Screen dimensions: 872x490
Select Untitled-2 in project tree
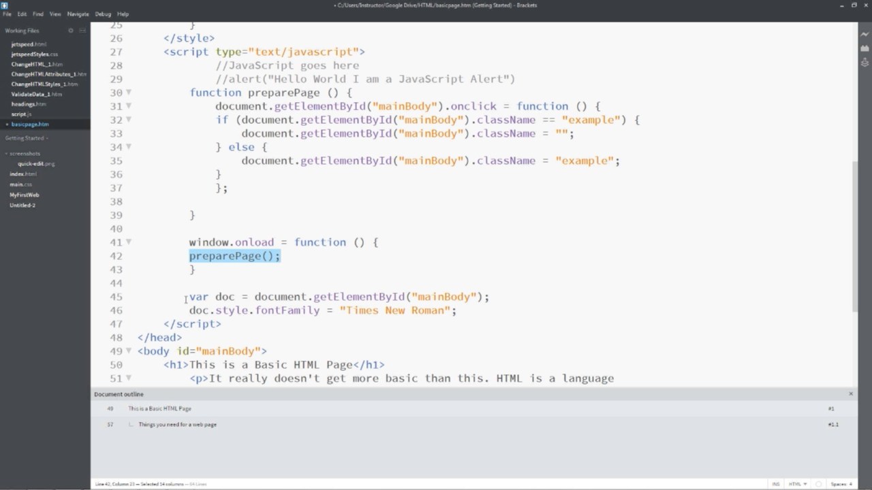pyautogui.click(x=22, y=206)
